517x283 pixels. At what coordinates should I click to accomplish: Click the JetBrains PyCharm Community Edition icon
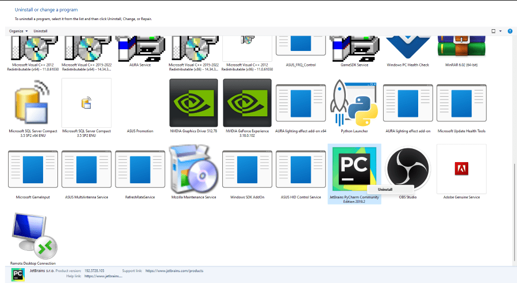click(x=354, y=168)
